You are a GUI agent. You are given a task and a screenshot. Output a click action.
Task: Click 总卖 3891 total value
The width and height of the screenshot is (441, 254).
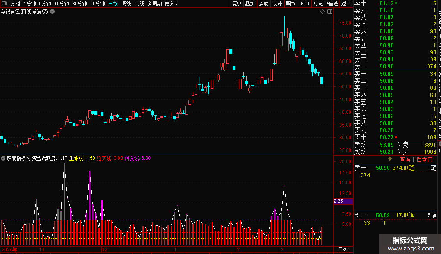point(430,145)
